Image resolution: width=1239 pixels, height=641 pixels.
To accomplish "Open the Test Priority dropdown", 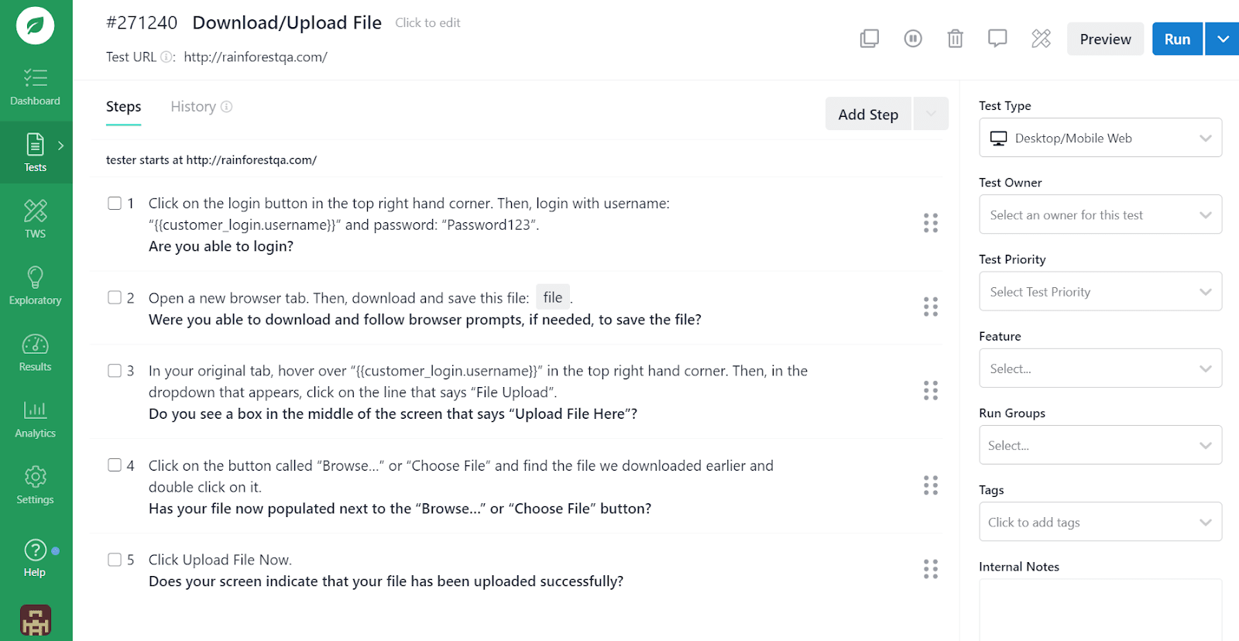I will [1100, 292].
